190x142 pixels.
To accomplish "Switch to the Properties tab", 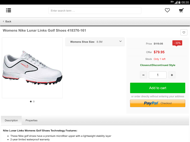I will [x=32, y=121].
